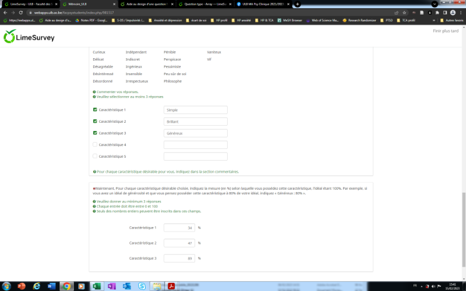466x291 pixels.
Task: Open Adobe Acrobat from the taskbar
Action: click(x=172, y=286)
